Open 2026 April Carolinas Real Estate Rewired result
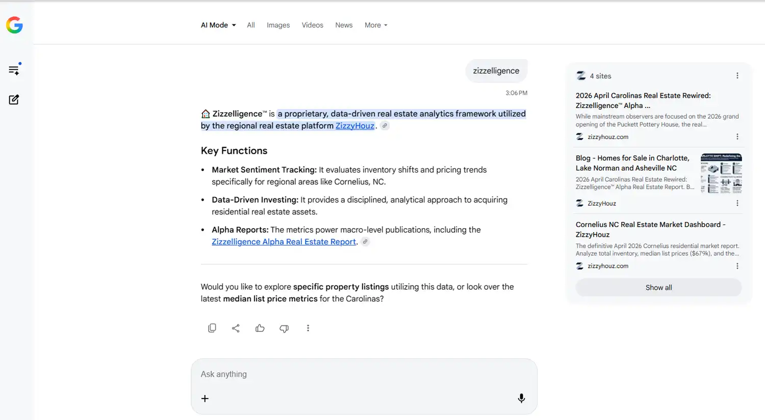 click(x=643, y=100)
